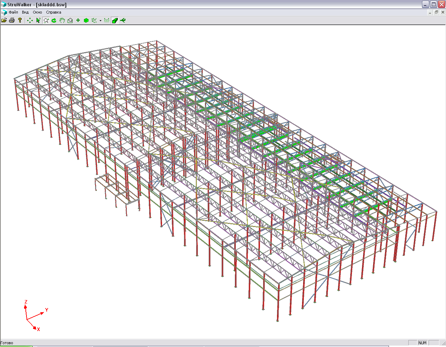This screenshot has height=347, width=446.
Task: Toggle the green solid beam display button
Action: point(115,21)
